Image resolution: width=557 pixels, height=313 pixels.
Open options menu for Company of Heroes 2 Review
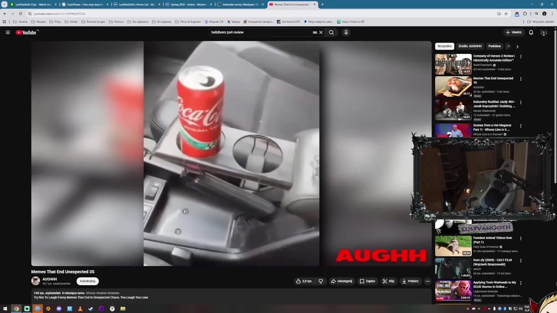[520, 57]
